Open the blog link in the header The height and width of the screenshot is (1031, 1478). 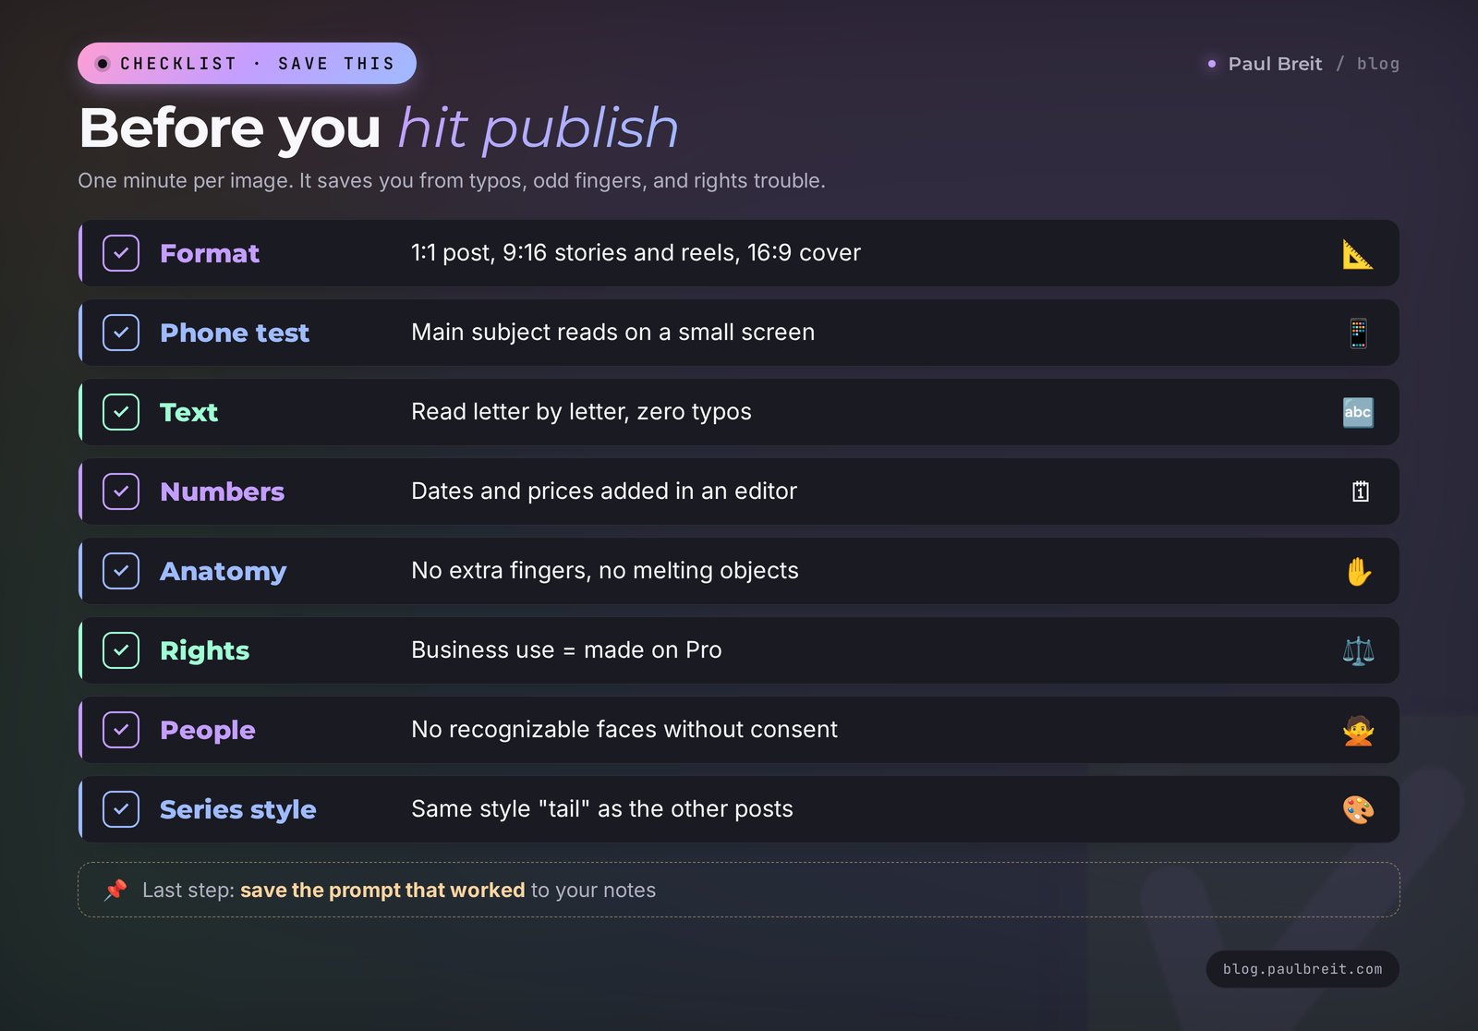click(x=1377, y=64)
